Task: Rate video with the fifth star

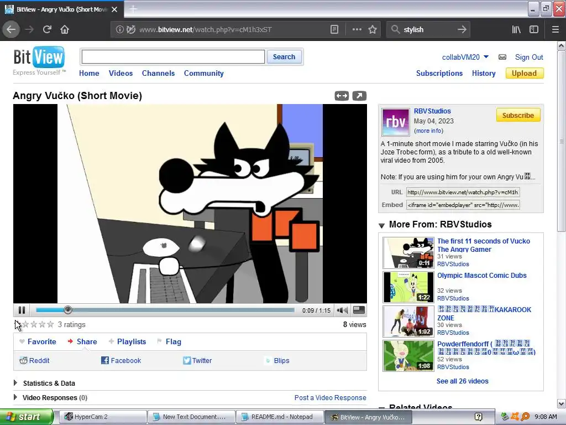Action: click(x=50, y=324)
